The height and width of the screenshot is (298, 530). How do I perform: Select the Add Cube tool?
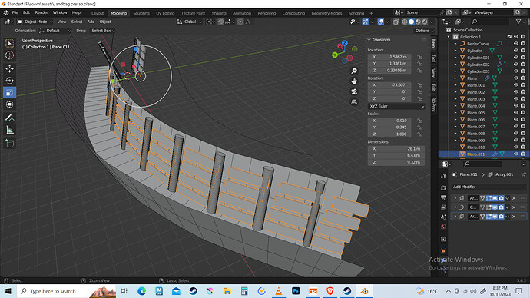coord(9,144)
